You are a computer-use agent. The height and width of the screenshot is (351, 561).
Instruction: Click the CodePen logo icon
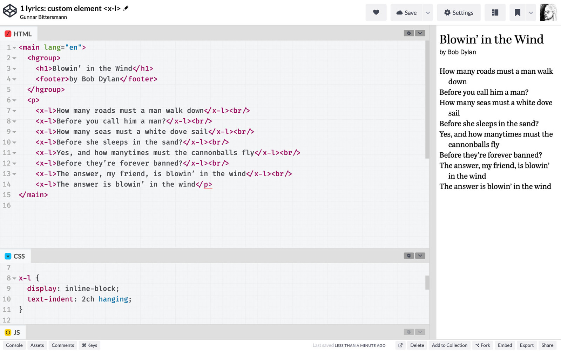10,11
